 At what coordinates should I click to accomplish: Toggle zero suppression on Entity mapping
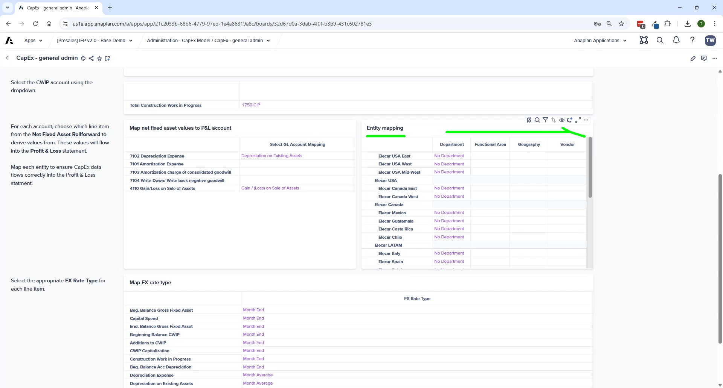pos(529,120)
